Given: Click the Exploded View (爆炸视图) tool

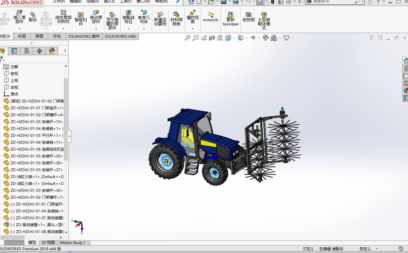Looking at the screenshot, I should [x=193, y=17].
